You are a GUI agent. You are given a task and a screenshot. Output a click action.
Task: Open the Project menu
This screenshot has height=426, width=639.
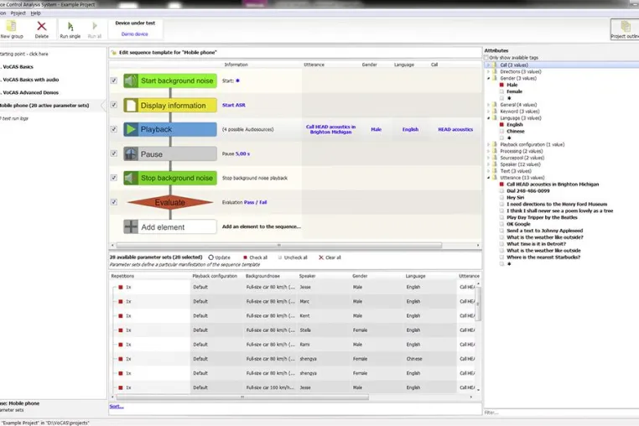tap(18, 13)
